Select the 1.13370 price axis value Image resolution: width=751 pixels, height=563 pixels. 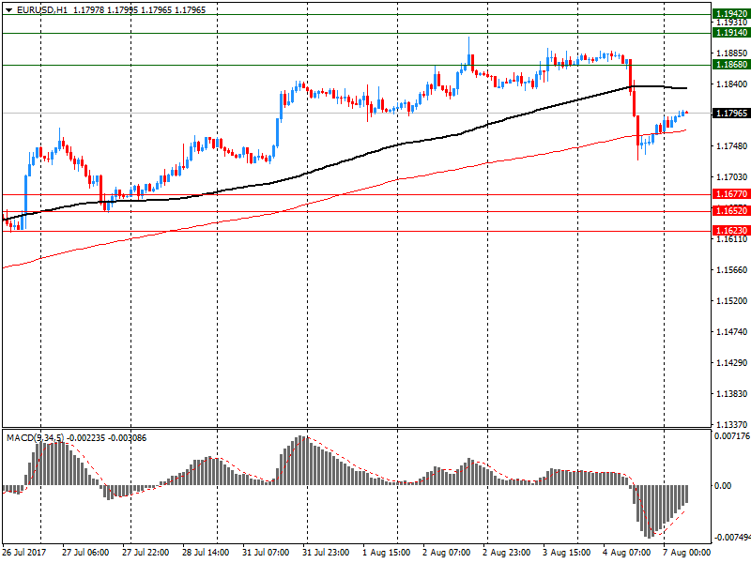(x=731, y=425)
